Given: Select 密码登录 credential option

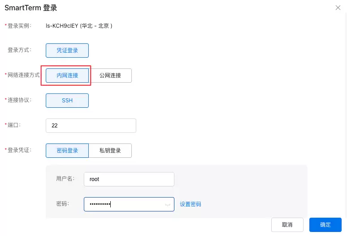Looking at the screenshot, I should (x=67, y=151).
